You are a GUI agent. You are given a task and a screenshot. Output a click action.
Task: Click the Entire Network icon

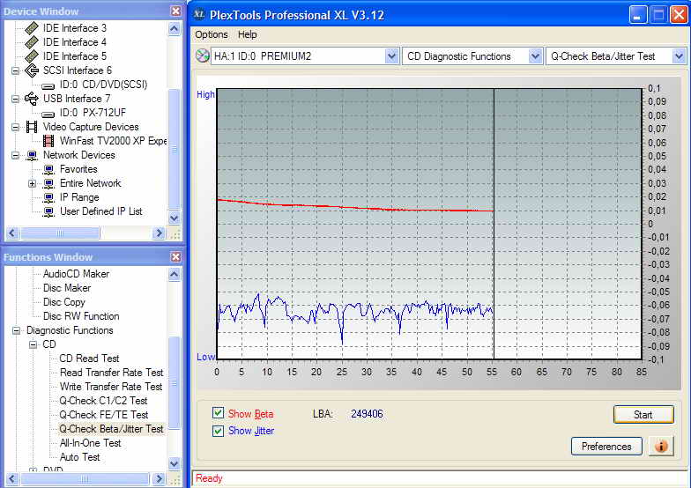(x=48, y=183)
